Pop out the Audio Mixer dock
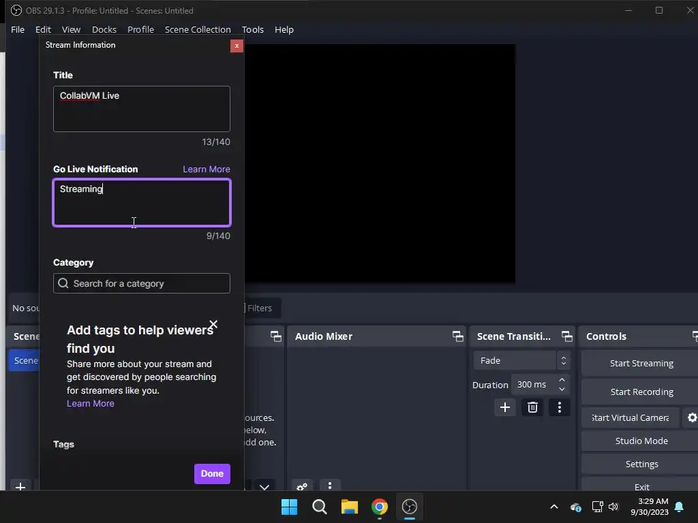 pyautogui.click(x=457, y=336)
